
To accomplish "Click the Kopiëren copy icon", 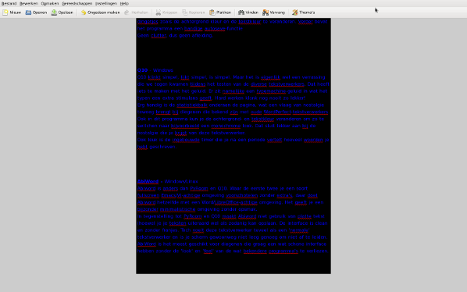I will 184,12.
